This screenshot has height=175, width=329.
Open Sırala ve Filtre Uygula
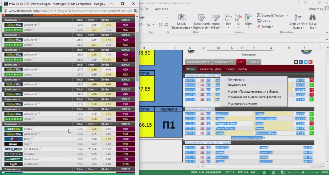point(298,22)
